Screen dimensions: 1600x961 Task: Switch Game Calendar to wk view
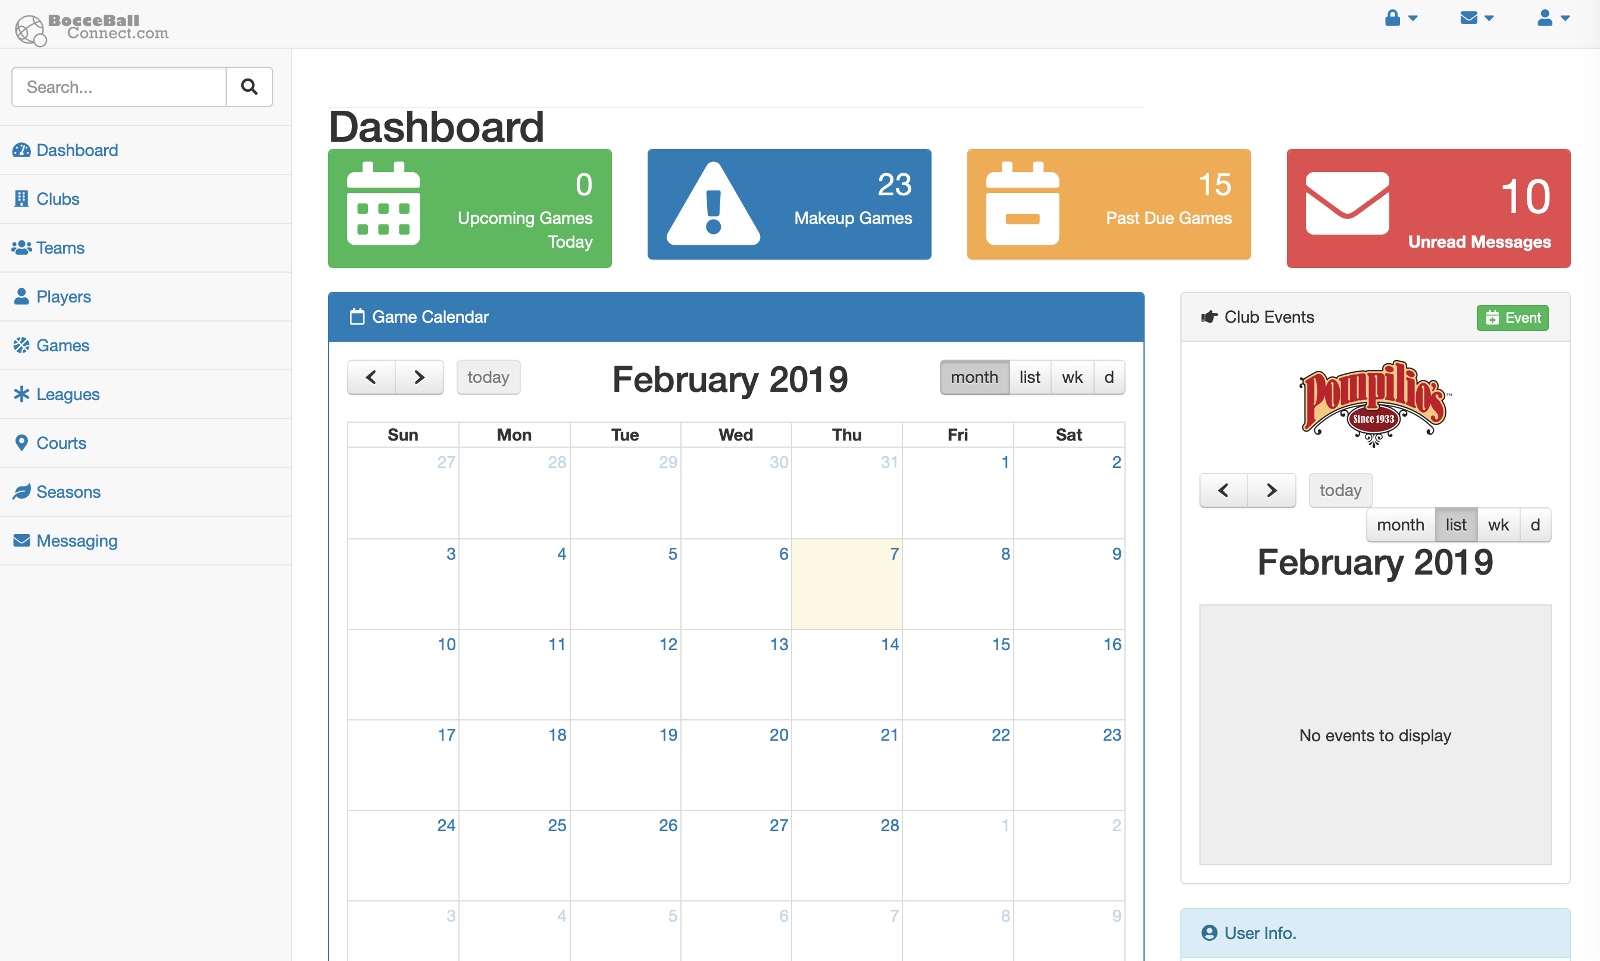tap(1072, 377)
